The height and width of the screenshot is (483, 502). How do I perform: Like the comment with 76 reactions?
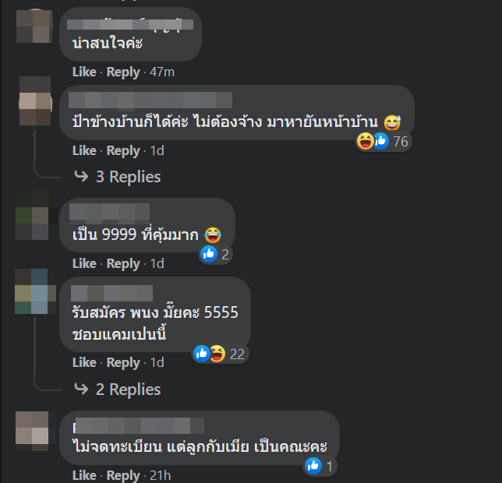point(84,150)
